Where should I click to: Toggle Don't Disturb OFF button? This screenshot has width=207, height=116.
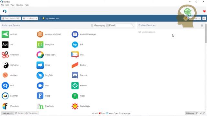tap(11, 18)
